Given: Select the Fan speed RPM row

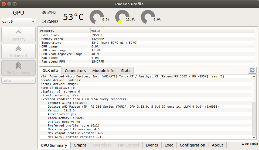Looking at the screenshot, I should [147, 62].
